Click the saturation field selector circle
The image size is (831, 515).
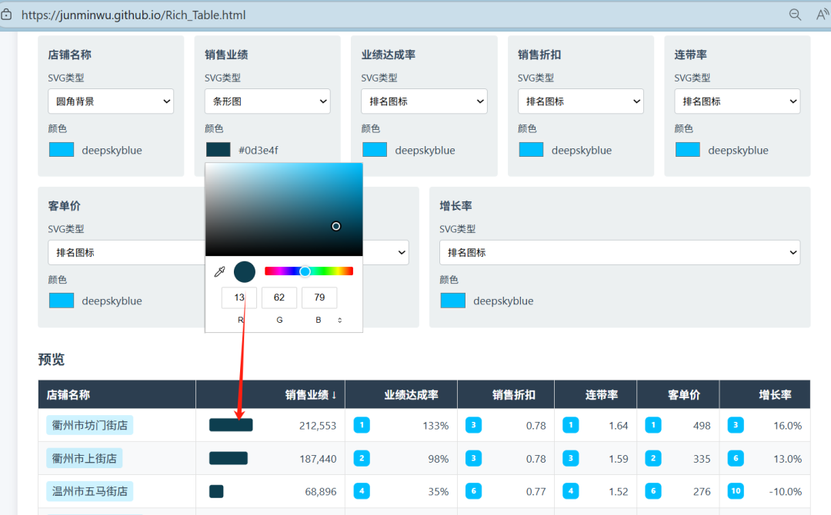coord(336,227)
